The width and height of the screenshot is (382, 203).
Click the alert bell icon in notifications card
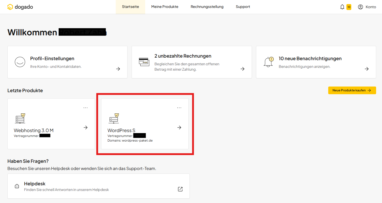click(x=268, y=62)
